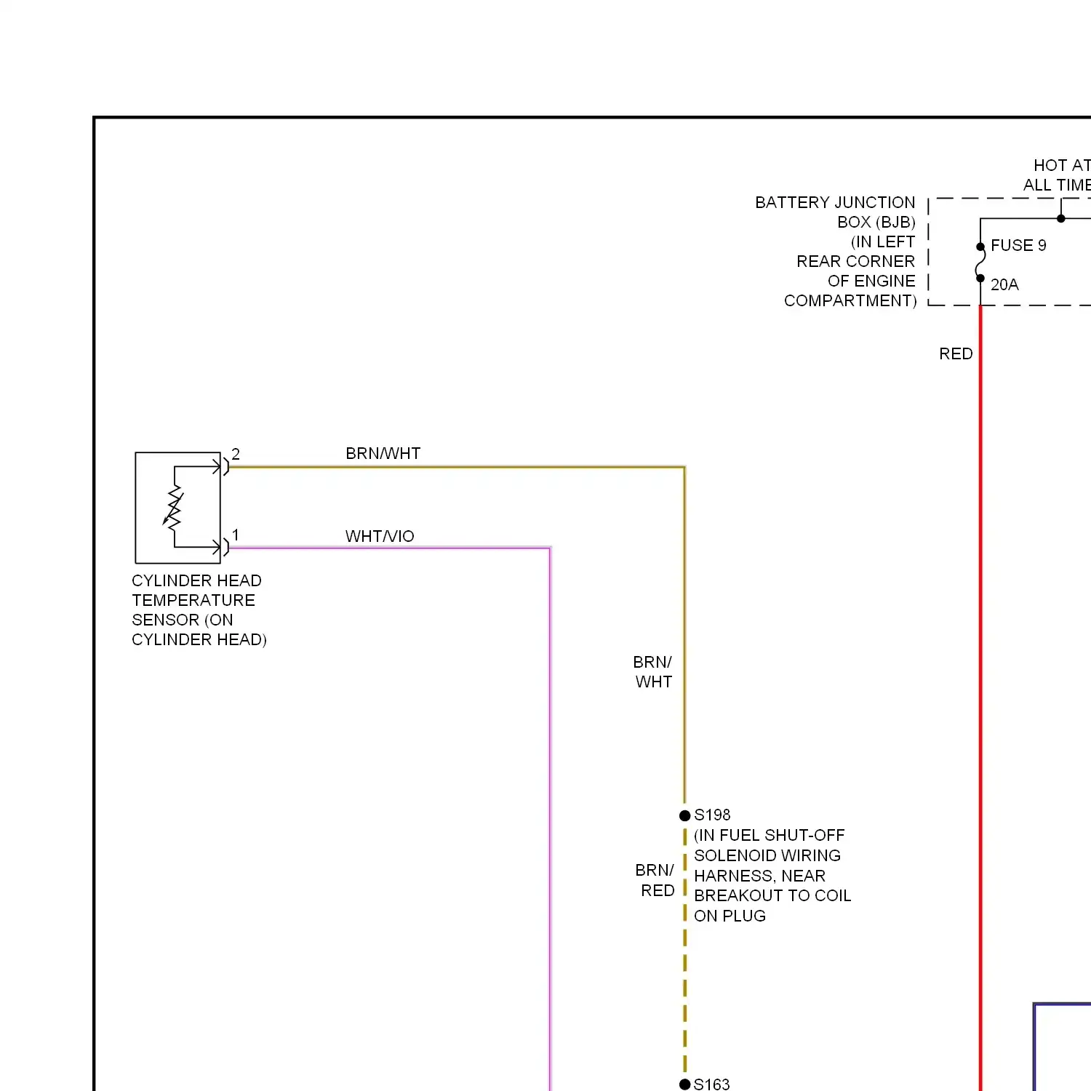Viewport: 1091px width, 1091px height.
Task: Click the cylinder head temperature sensor symbol
Action: pyautogui.click(x=177, y=508)
